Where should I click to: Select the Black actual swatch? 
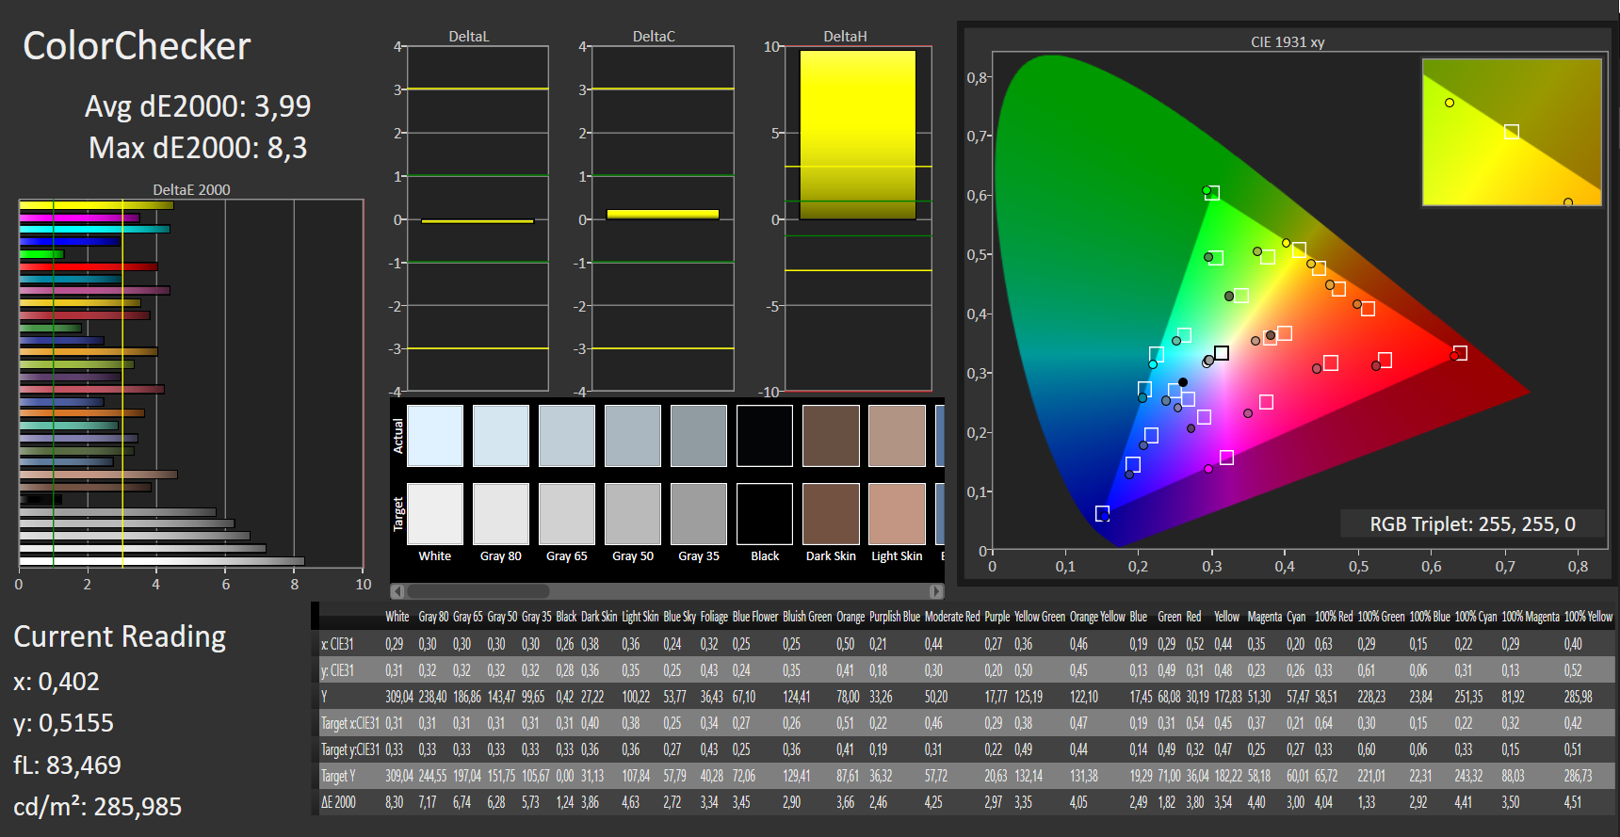(x=765, y=436)
